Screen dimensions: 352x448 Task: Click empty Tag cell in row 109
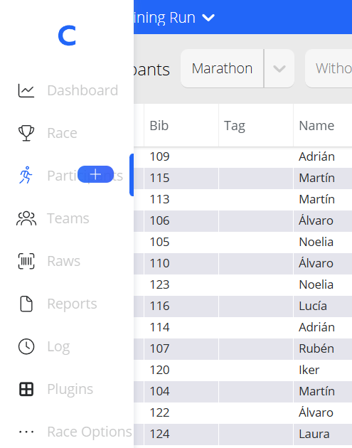tap(256, 157)
